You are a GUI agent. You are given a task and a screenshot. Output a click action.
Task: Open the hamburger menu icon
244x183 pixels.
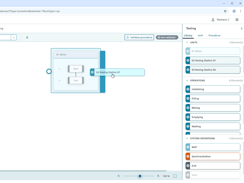[237, 19]
